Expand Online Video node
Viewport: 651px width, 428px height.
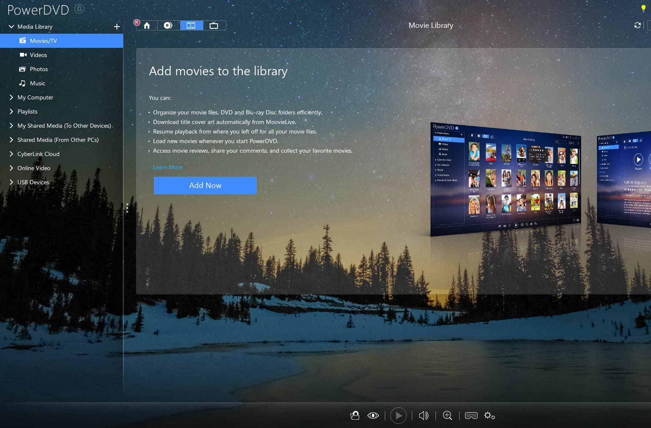click(11, 168)
